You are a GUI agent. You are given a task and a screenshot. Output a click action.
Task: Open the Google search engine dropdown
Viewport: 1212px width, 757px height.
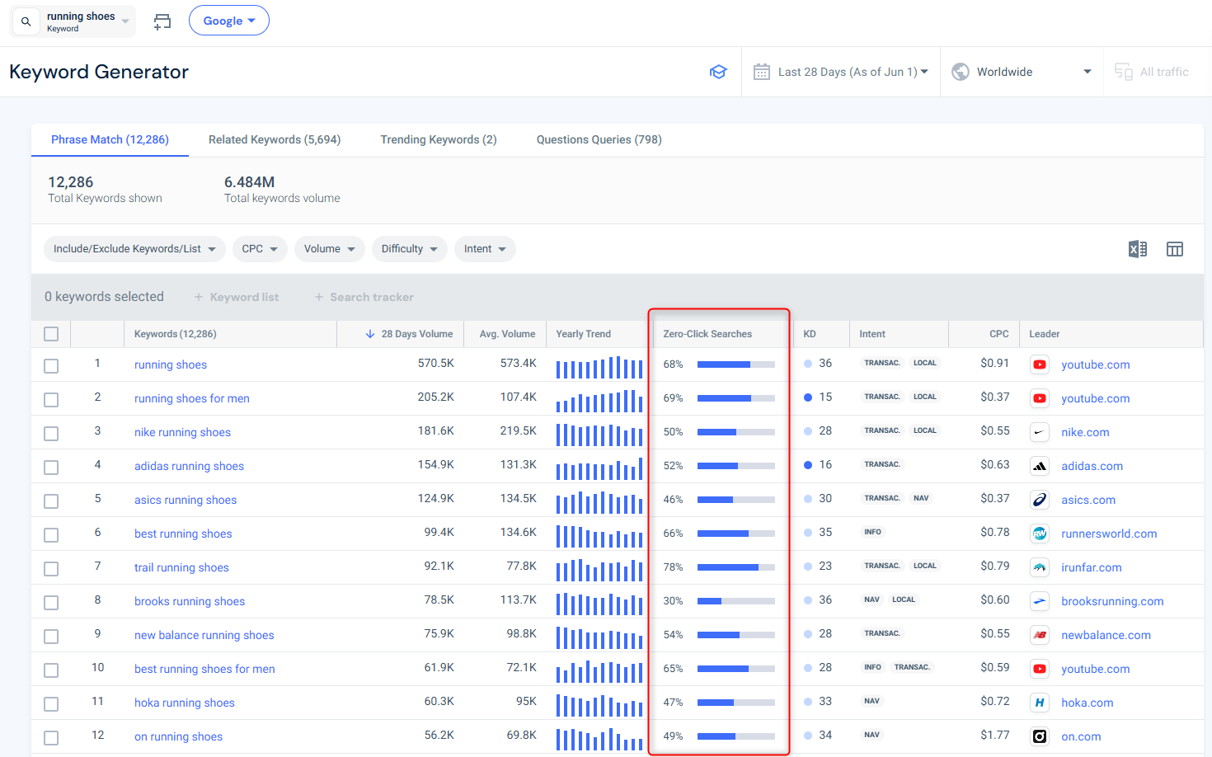click(229, 21)
